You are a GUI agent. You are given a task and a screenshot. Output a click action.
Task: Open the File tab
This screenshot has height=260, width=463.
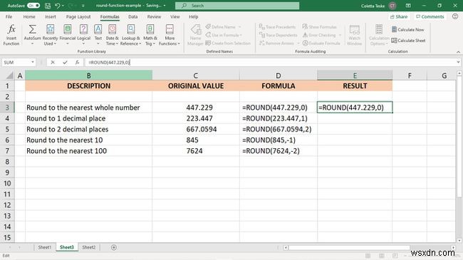9,16
